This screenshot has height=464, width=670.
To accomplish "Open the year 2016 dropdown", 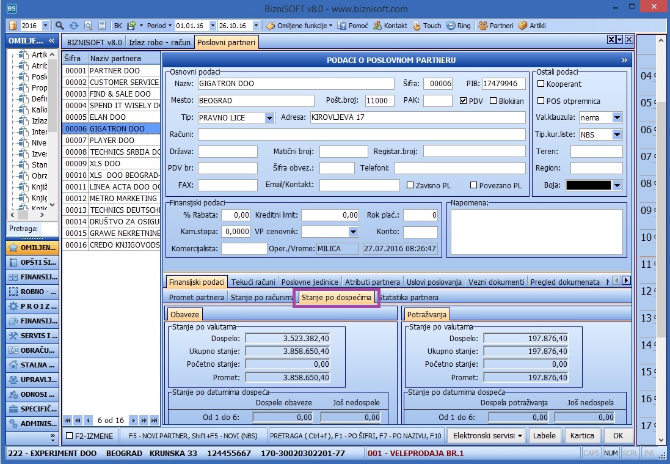I will tap(46, 26).
